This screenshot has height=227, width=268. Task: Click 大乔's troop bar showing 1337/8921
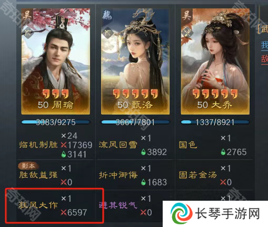coord(215,122)
